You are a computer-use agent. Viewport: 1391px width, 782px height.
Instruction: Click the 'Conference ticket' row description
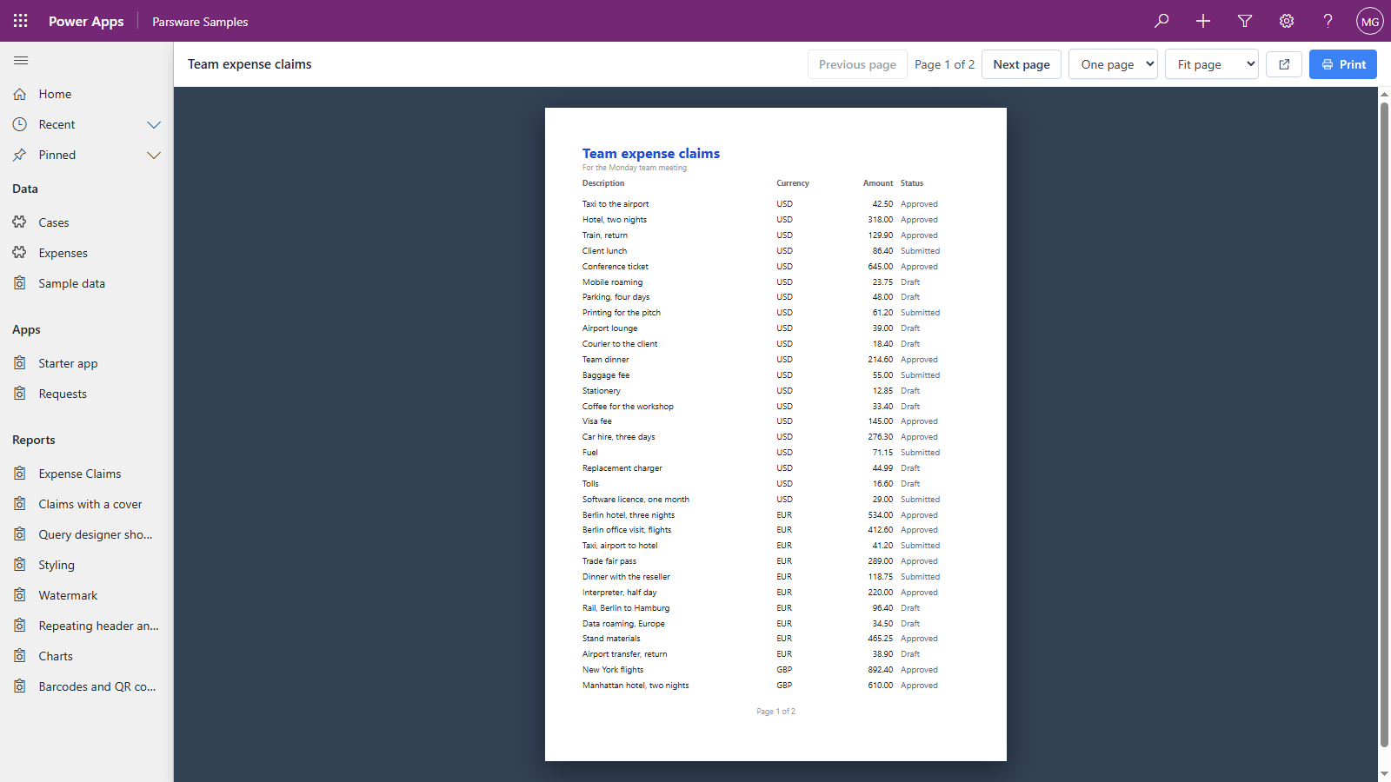pyautogui.click(x=616, y=267)
